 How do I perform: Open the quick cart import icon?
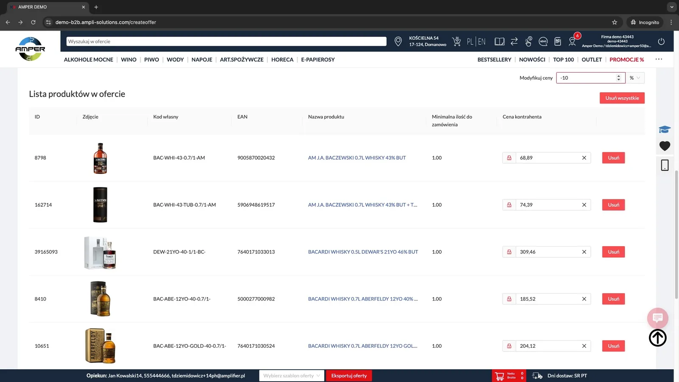pyautogui.click(x=457, y=41)
